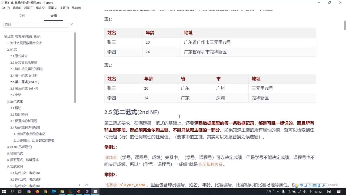Viewport: 346px width, 195px height.
Task: Clear the outline search box
Action: (72, 24)
